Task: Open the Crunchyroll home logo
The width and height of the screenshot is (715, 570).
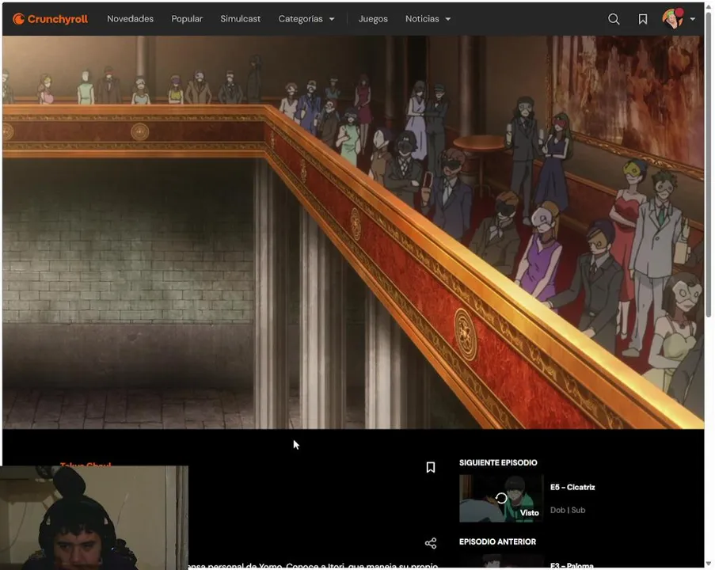Action: click(51, 19)
